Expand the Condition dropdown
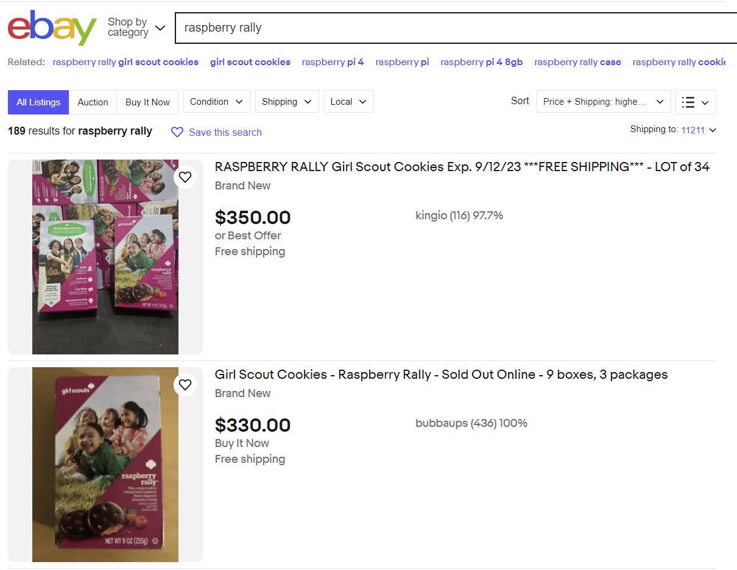 (x=216, y=102)
